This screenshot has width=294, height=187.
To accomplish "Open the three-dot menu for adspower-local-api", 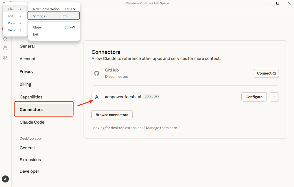I will coord(274,97).
